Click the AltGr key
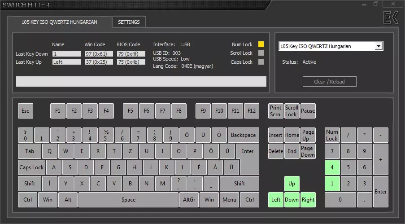Image resolution: width=405 pixels, height=224 pixels. pyautogui.click(x=189, y=200)
